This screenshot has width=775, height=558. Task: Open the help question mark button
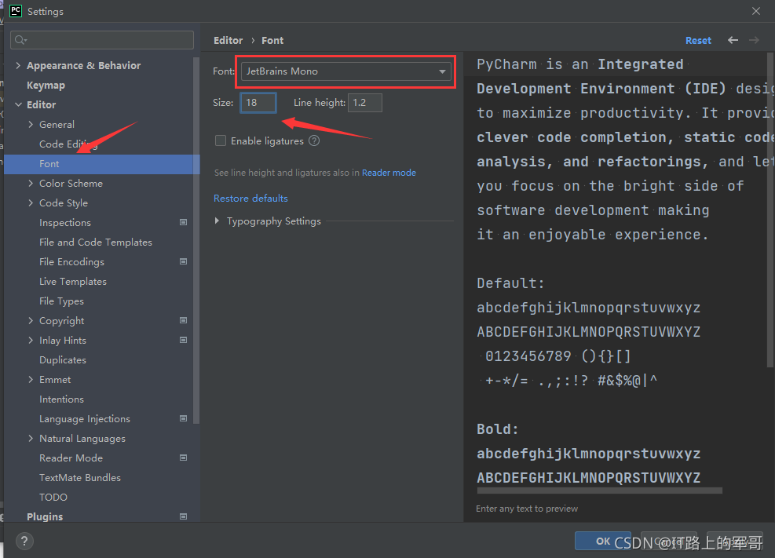[24, 542]
